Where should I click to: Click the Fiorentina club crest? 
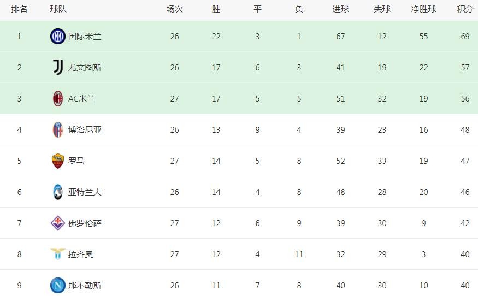tap(57, 223)
